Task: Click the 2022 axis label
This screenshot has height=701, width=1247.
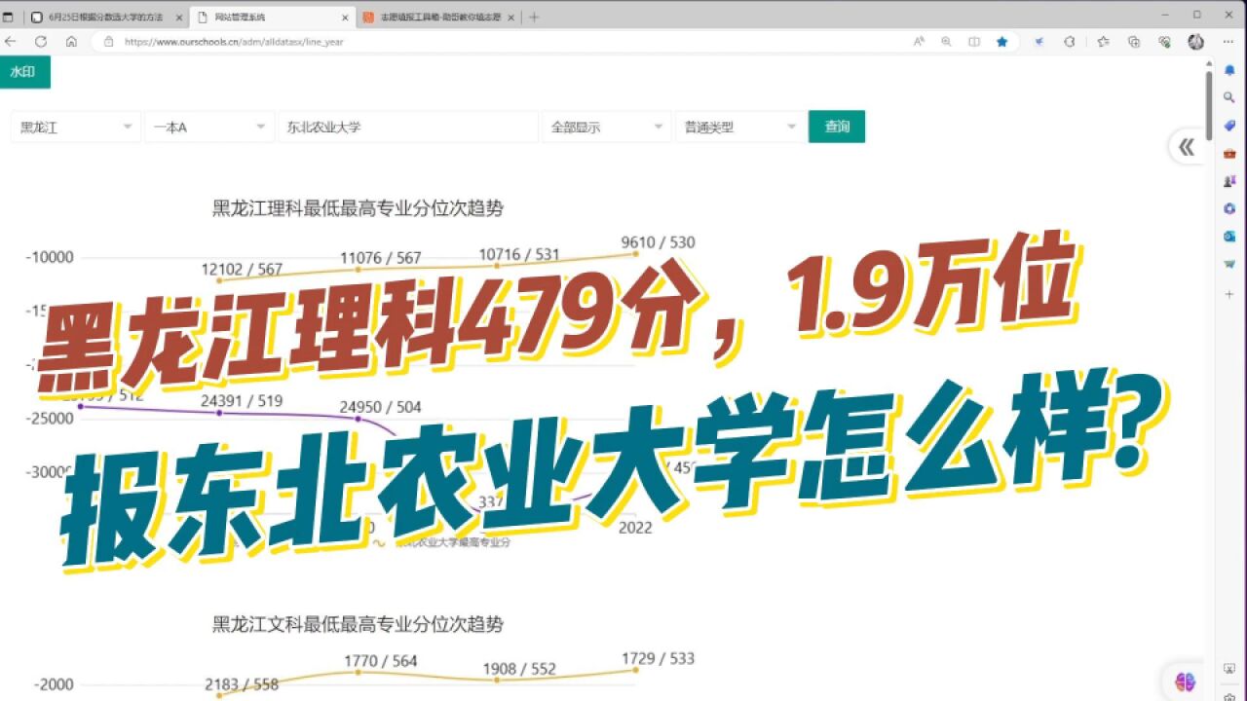Action: 635,528
